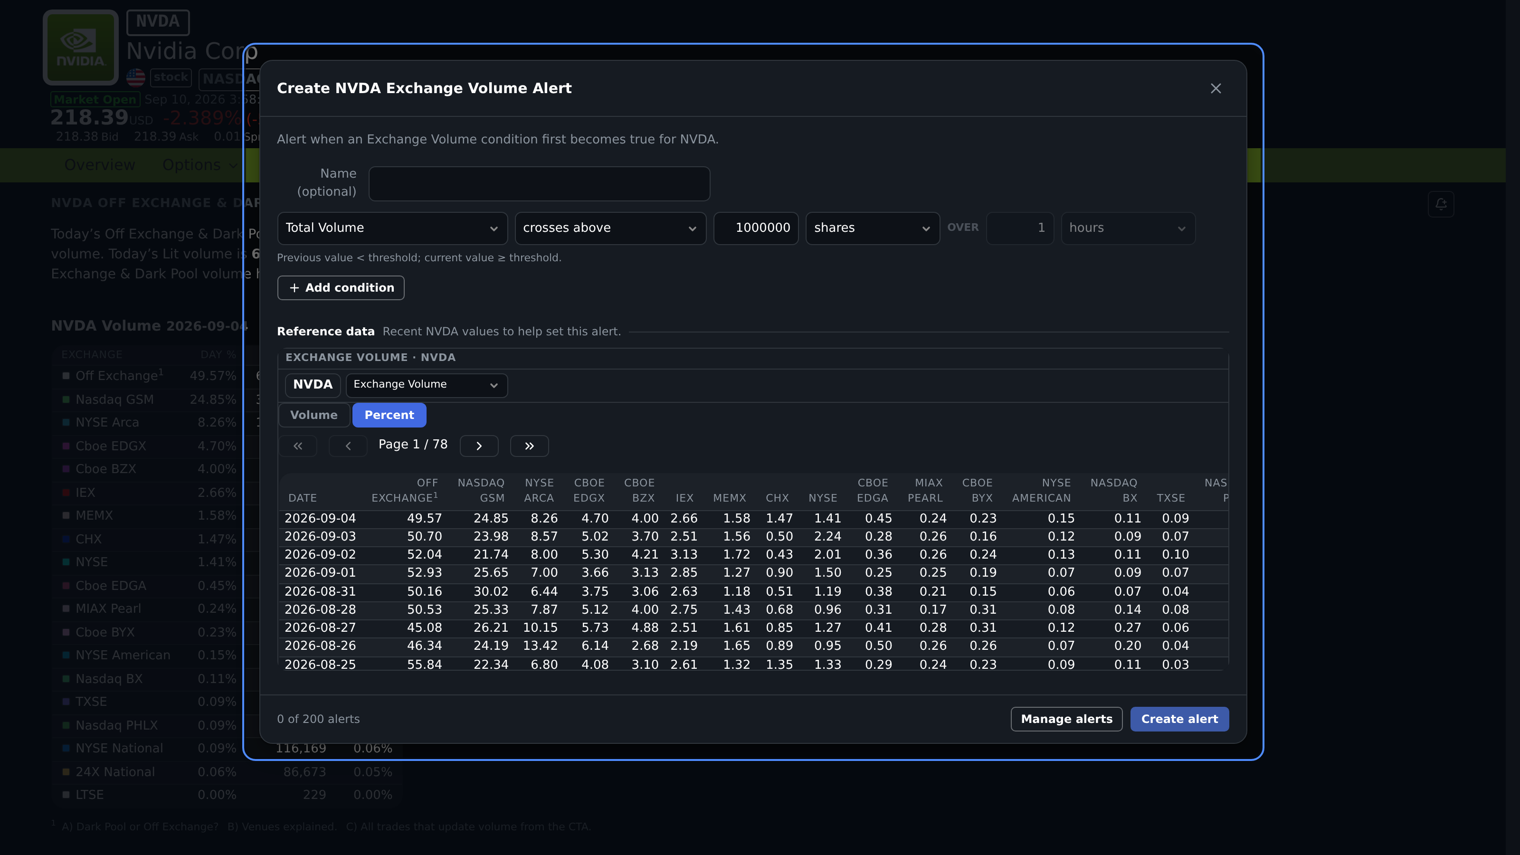Open the Overview tab in background page
Viewport: 1520px width, 855px height.
[x=100, y=165]
